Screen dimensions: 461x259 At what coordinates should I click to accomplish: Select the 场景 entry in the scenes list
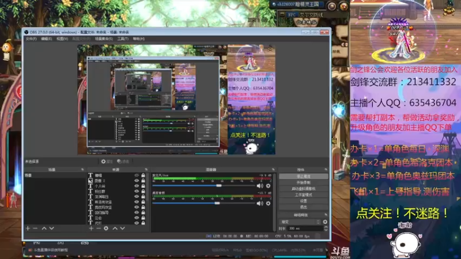[55, 176]
